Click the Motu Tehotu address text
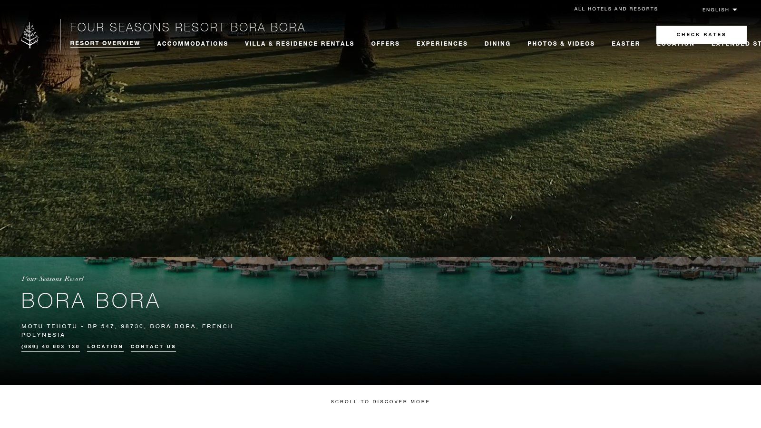 point(127,331)
